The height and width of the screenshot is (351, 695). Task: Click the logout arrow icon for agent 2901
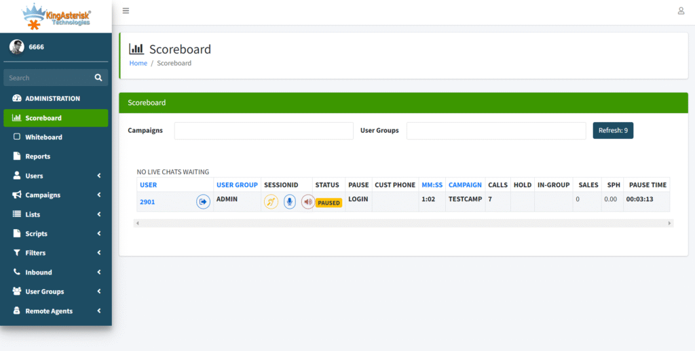point(203,202)
